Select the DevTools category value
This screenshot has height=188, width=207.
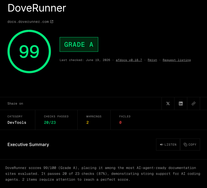coord(17,123)
